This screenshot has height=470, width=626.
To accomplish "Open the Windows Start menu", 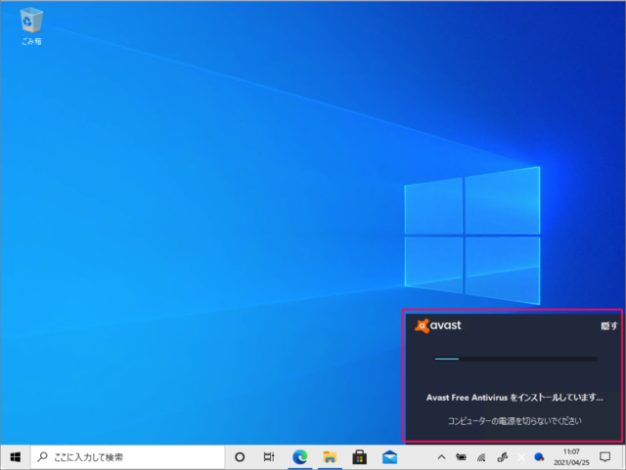I will (15, 456).
